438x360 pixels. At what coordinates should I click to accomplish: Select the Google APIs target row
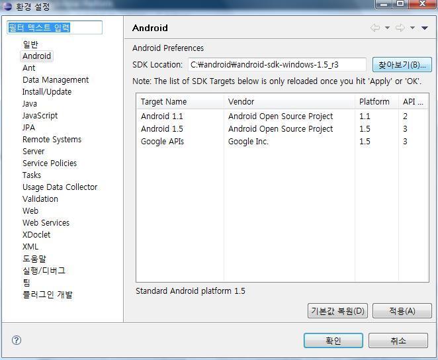283,142
